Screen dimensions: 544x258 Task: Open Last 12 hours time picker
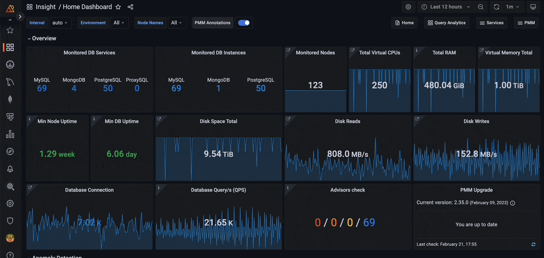click(x=446, y=7)
